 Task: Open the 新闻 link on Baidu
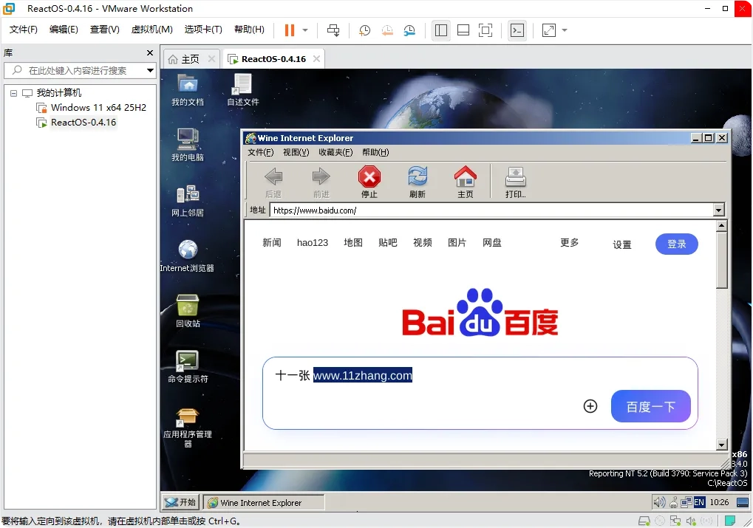(x=272, y=243)
